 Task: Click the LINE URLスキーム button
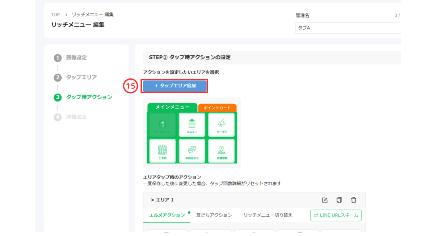pyautogui.click(x=336, y=215)
